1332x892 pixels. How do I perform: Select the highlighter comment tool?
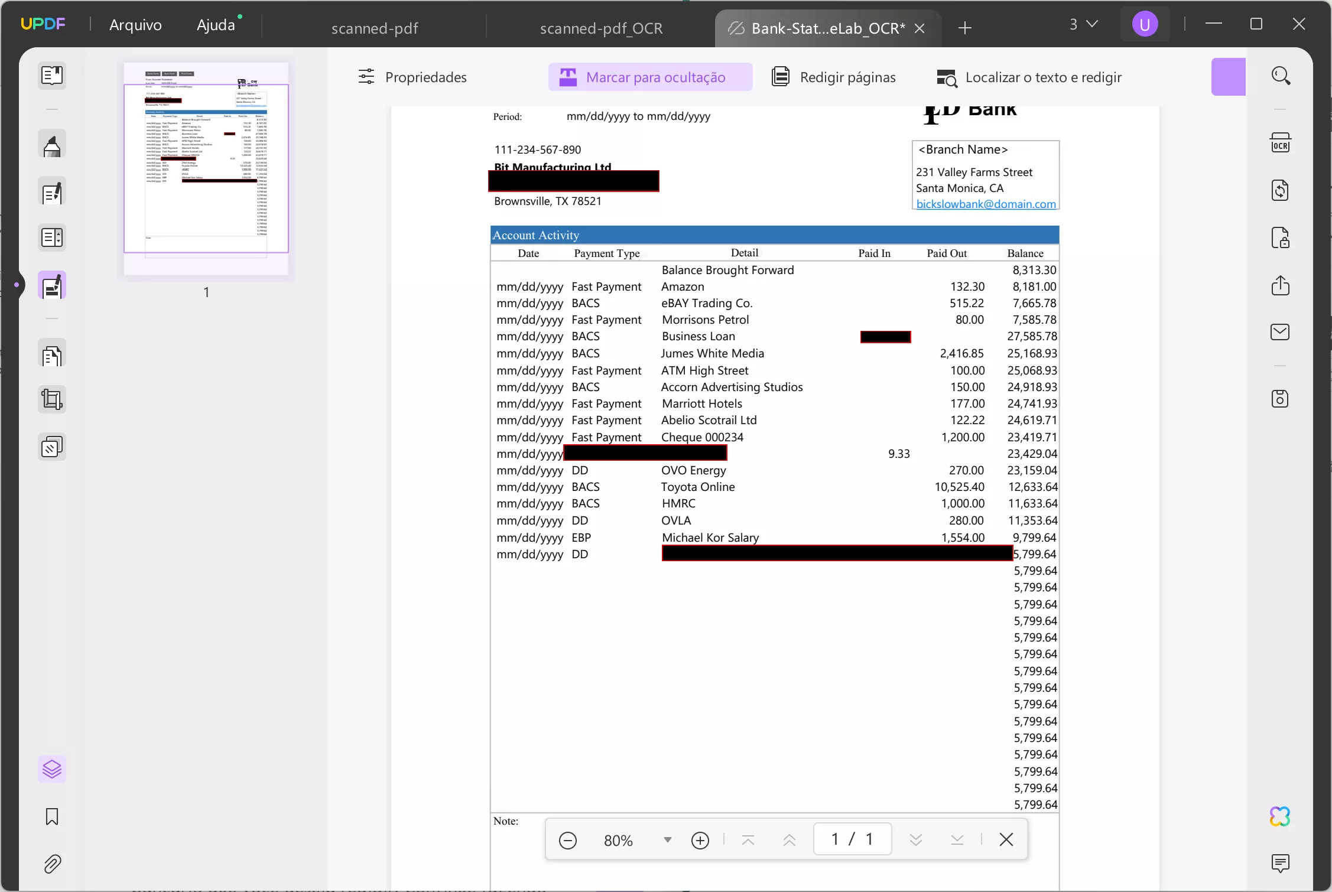click(x=52, y=145)
